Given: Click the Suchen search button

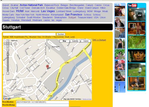Looking at the screenshot, I should [x=61, y=34].
